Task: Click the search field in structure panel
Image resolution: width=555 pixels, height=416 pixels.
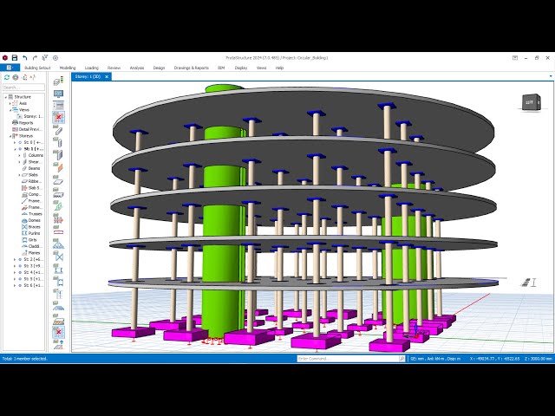Action: pos(23,87)
